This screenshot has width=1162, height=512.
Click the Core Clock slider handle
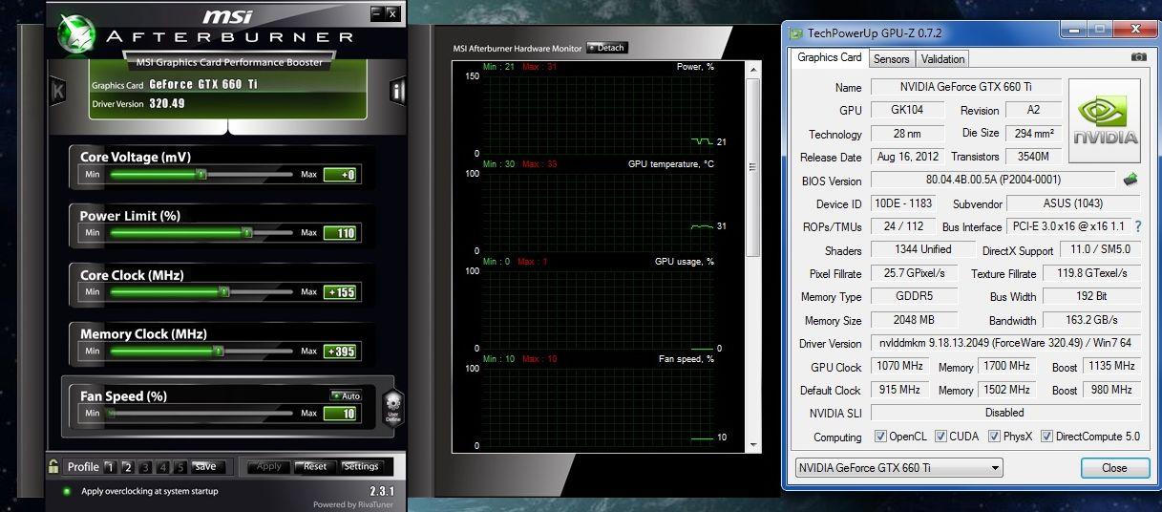click(x=225, y=292)
